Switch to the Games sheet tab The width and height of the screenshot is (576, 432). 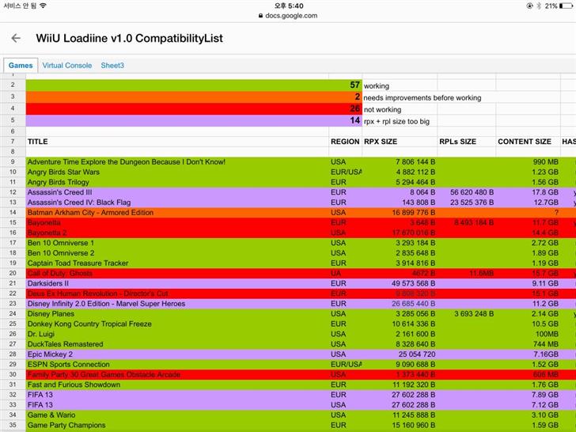21,66
